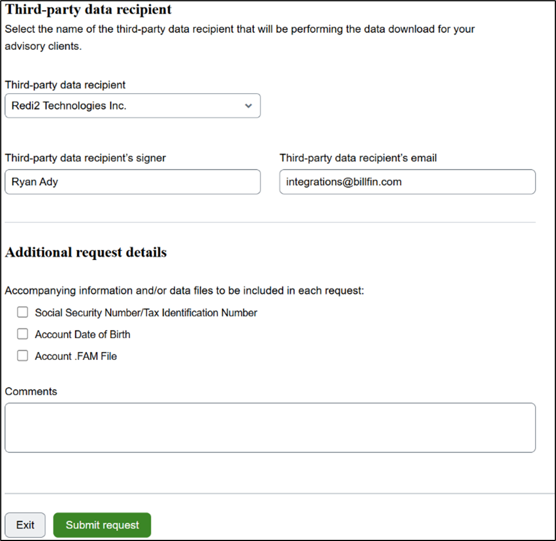Focus the signer field containing Ryan Ady
Screen dimensions: 556x541
tap(133, 182)
